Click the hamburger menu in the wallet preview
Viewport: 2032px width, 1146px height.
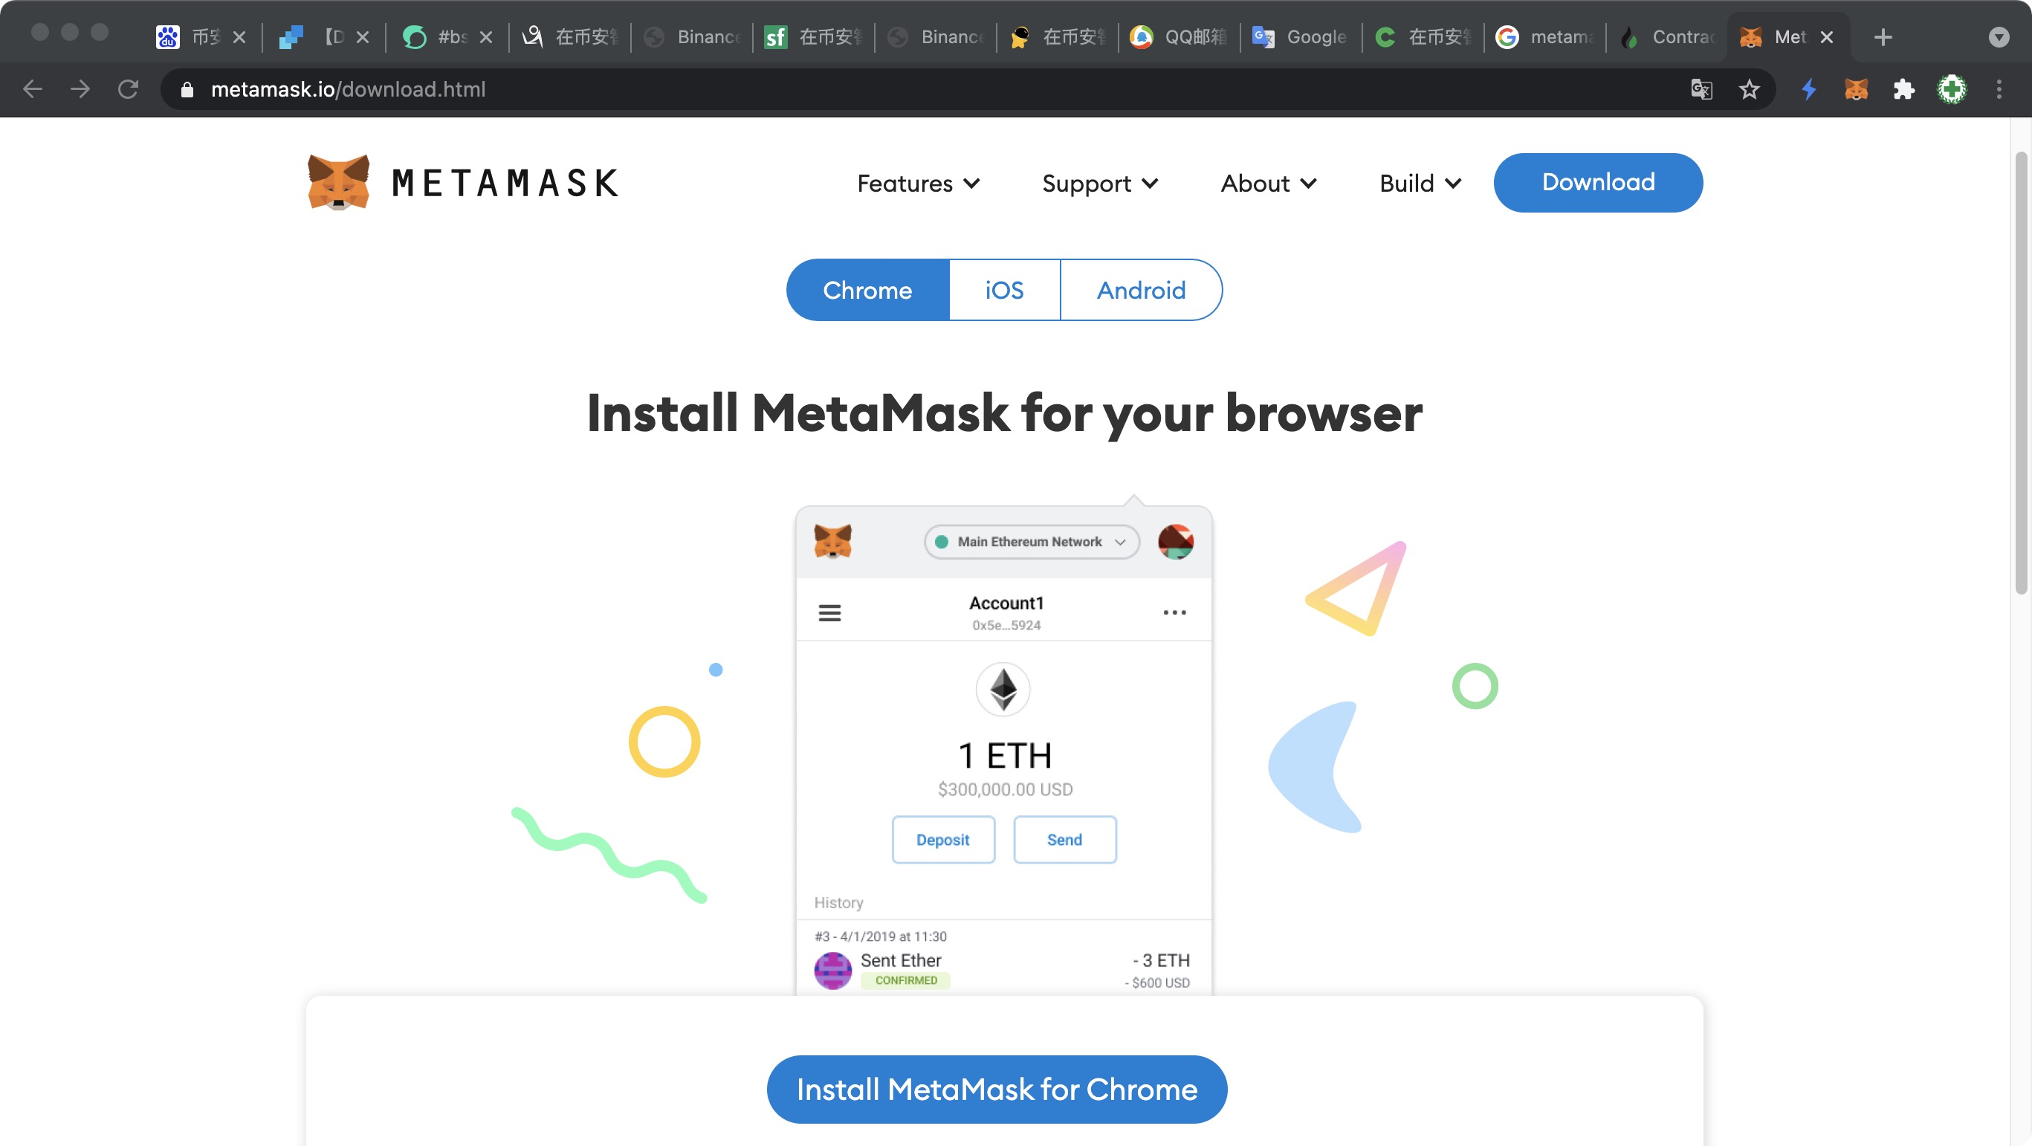[830, 613]
